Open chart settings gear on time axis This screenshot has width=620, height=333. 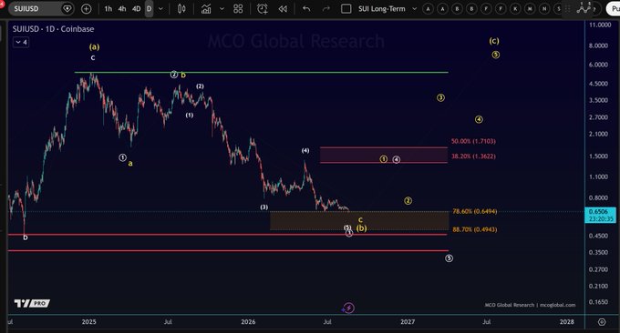602,322
